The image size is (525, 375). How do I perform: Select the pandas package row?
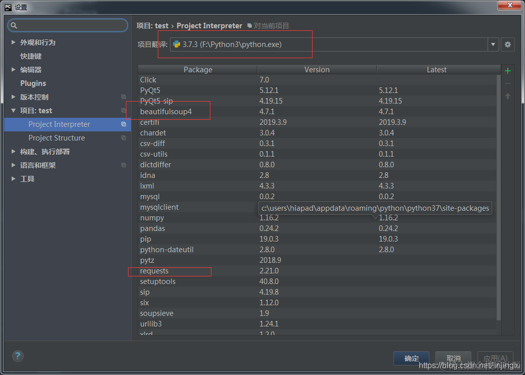317,228
